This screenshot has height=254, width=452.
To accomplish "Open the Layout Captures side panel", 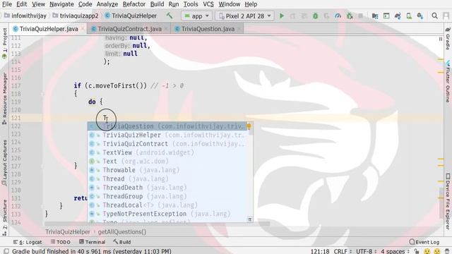I will tap(4, 162).
